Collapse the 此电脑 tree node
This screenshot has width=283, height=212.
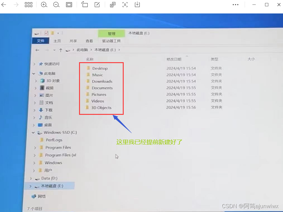[x=34, y=74]
